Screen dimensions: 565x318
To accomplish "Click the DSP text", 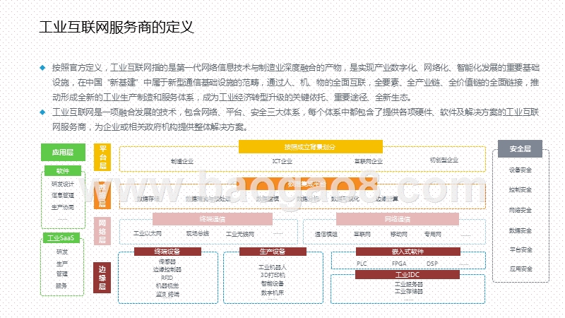I will tap(432, 264).
